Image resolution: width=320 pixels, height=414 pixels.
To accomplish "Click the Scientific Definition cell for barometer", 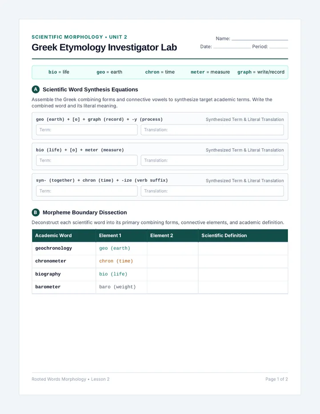I will tap(243, 287).
